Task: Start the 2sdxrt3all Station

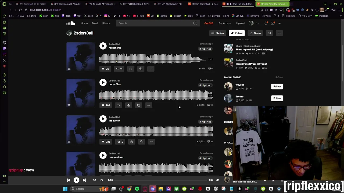Action: [x=217, y=33]
